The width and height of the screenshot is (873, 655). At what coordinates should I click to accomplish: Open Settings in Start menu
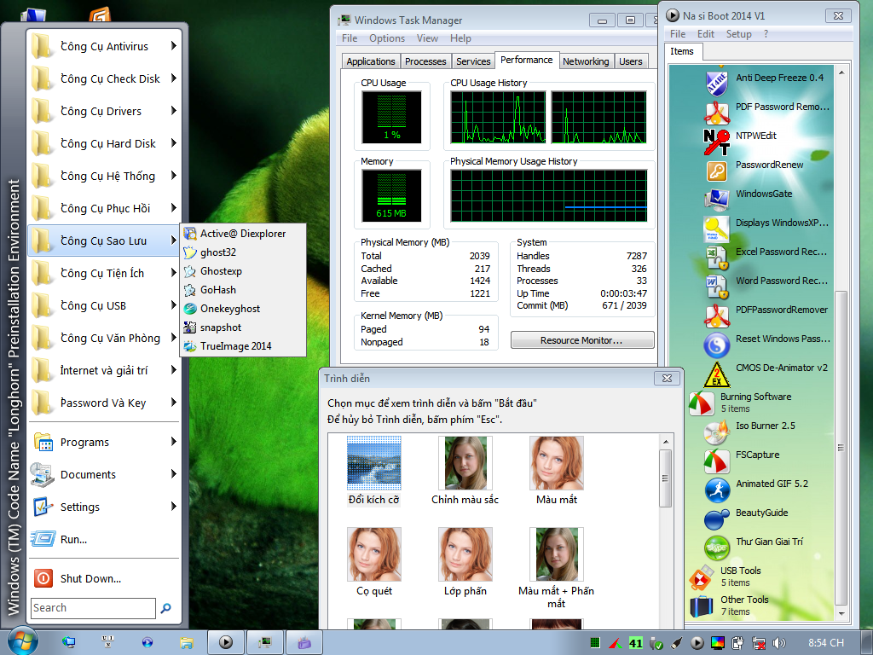(104, 507)
